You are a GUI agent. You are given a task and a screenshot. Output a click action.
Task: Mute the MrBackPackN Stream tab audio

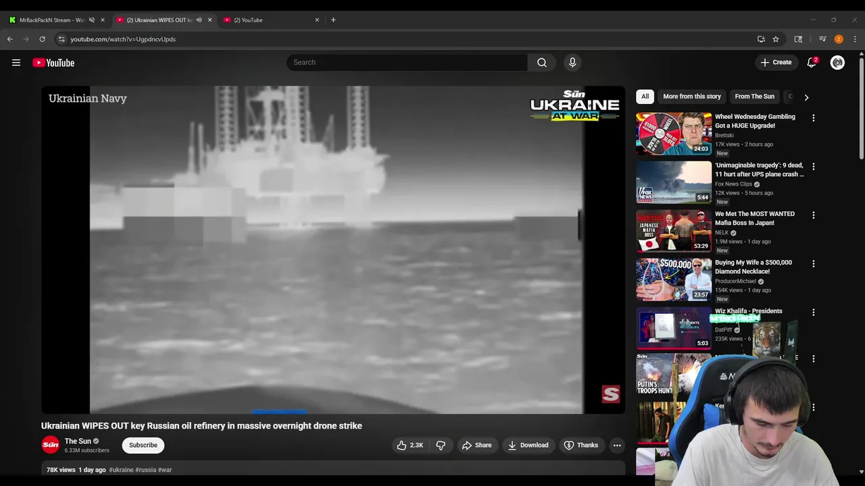92,20
